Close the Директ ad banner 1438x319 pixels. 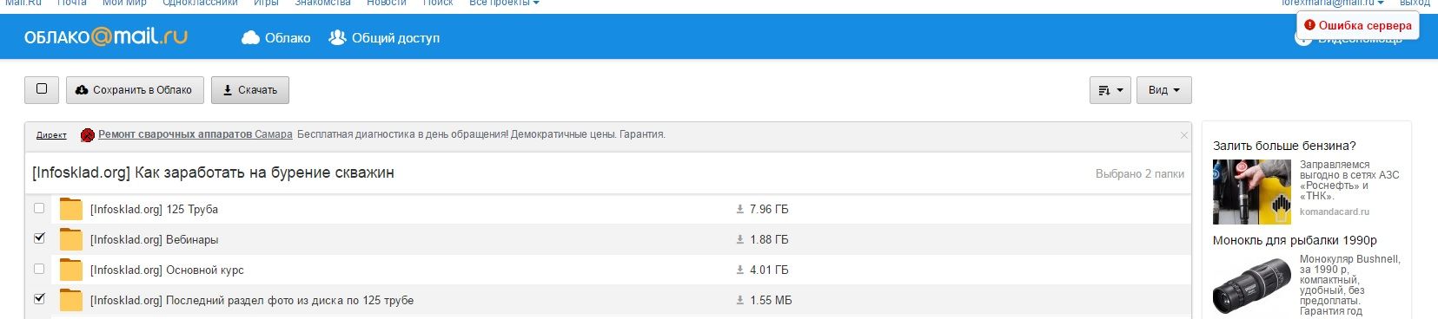pos(1183,135)
